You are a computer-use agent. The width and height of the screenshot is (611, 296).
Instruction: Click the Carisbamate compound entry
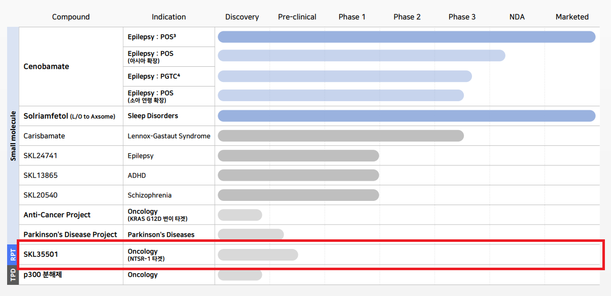tap(44, 136)
